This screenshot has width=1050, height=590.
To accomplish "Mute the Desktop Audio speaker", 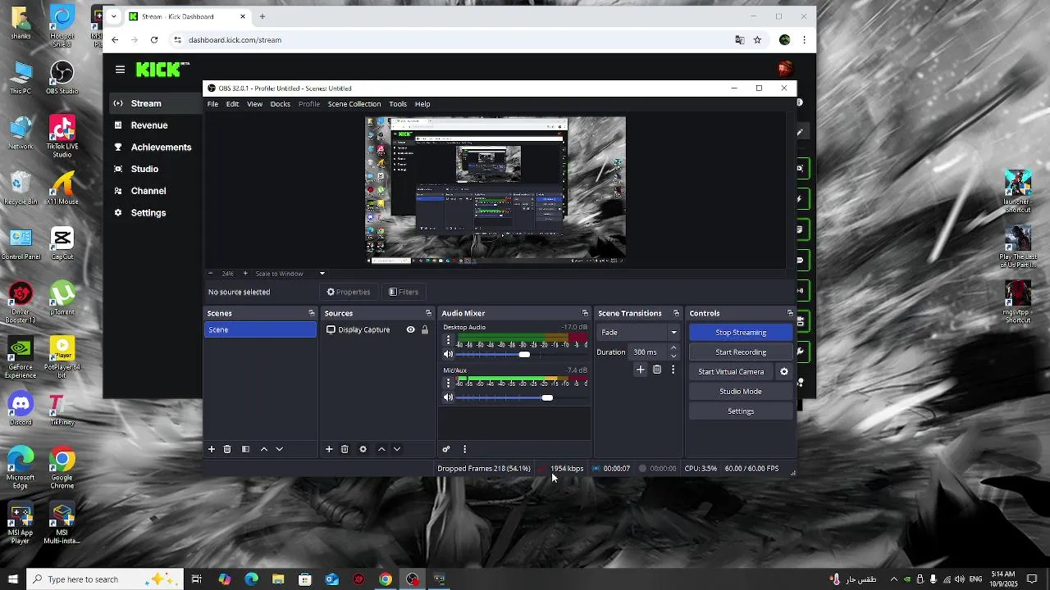I will point(448,354).
